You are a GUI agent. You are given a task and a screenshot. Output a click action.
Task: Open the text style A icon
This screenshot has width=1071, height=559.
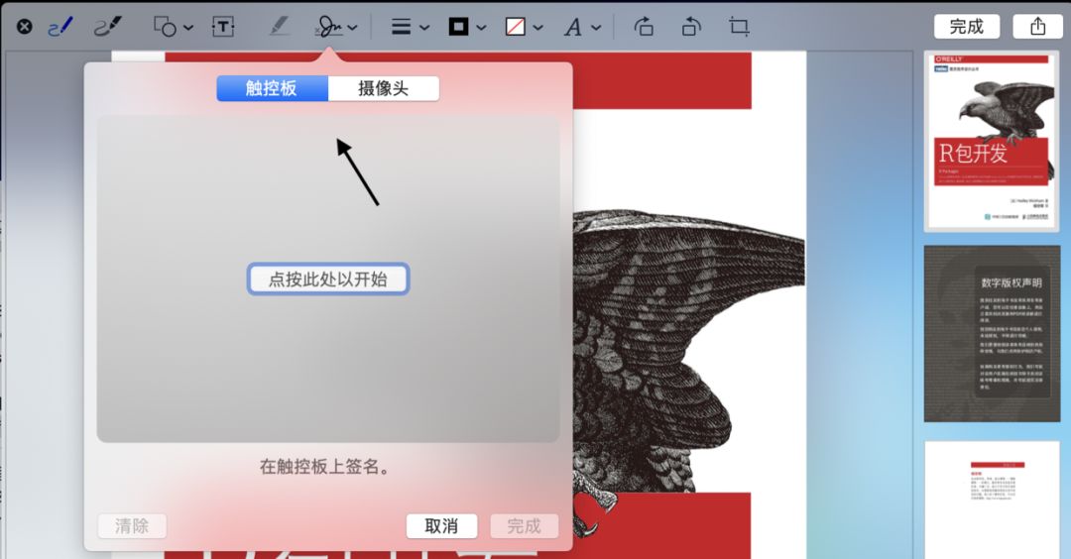[572, 28]
